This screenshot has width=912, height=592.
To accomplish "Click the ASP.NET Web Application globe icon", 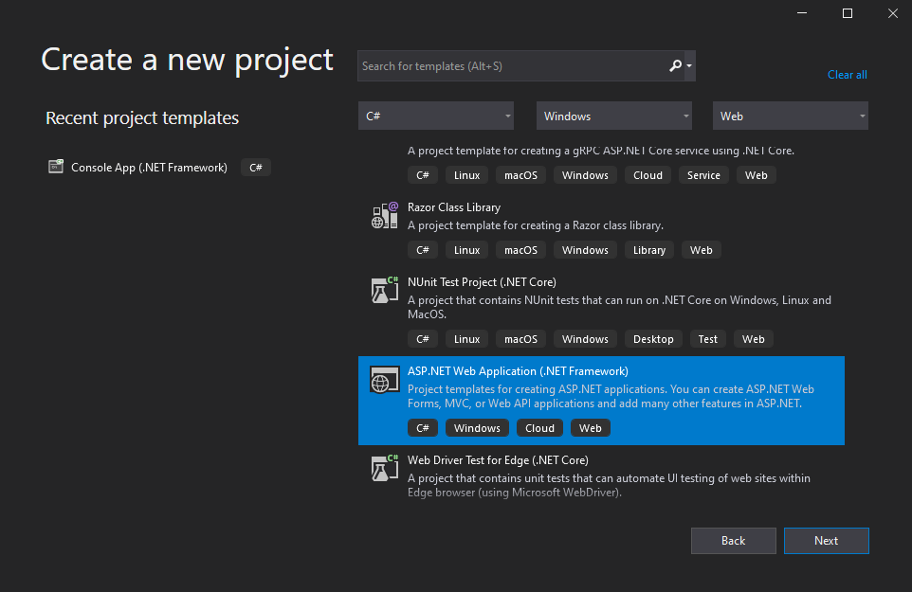I will click(x=385, y=380).
